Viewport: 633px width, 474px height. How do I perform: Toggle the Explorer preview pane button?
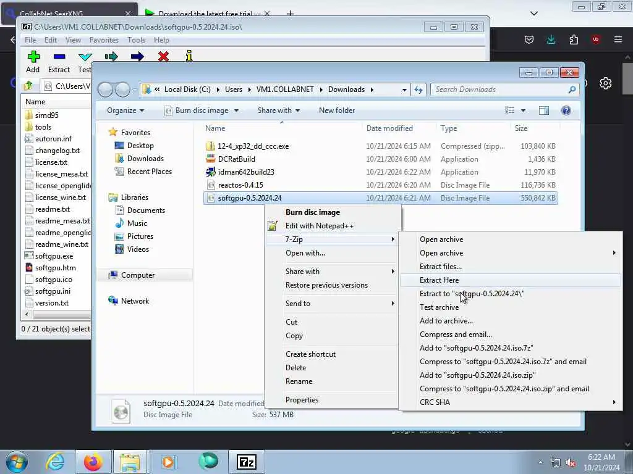coord(544,110)
